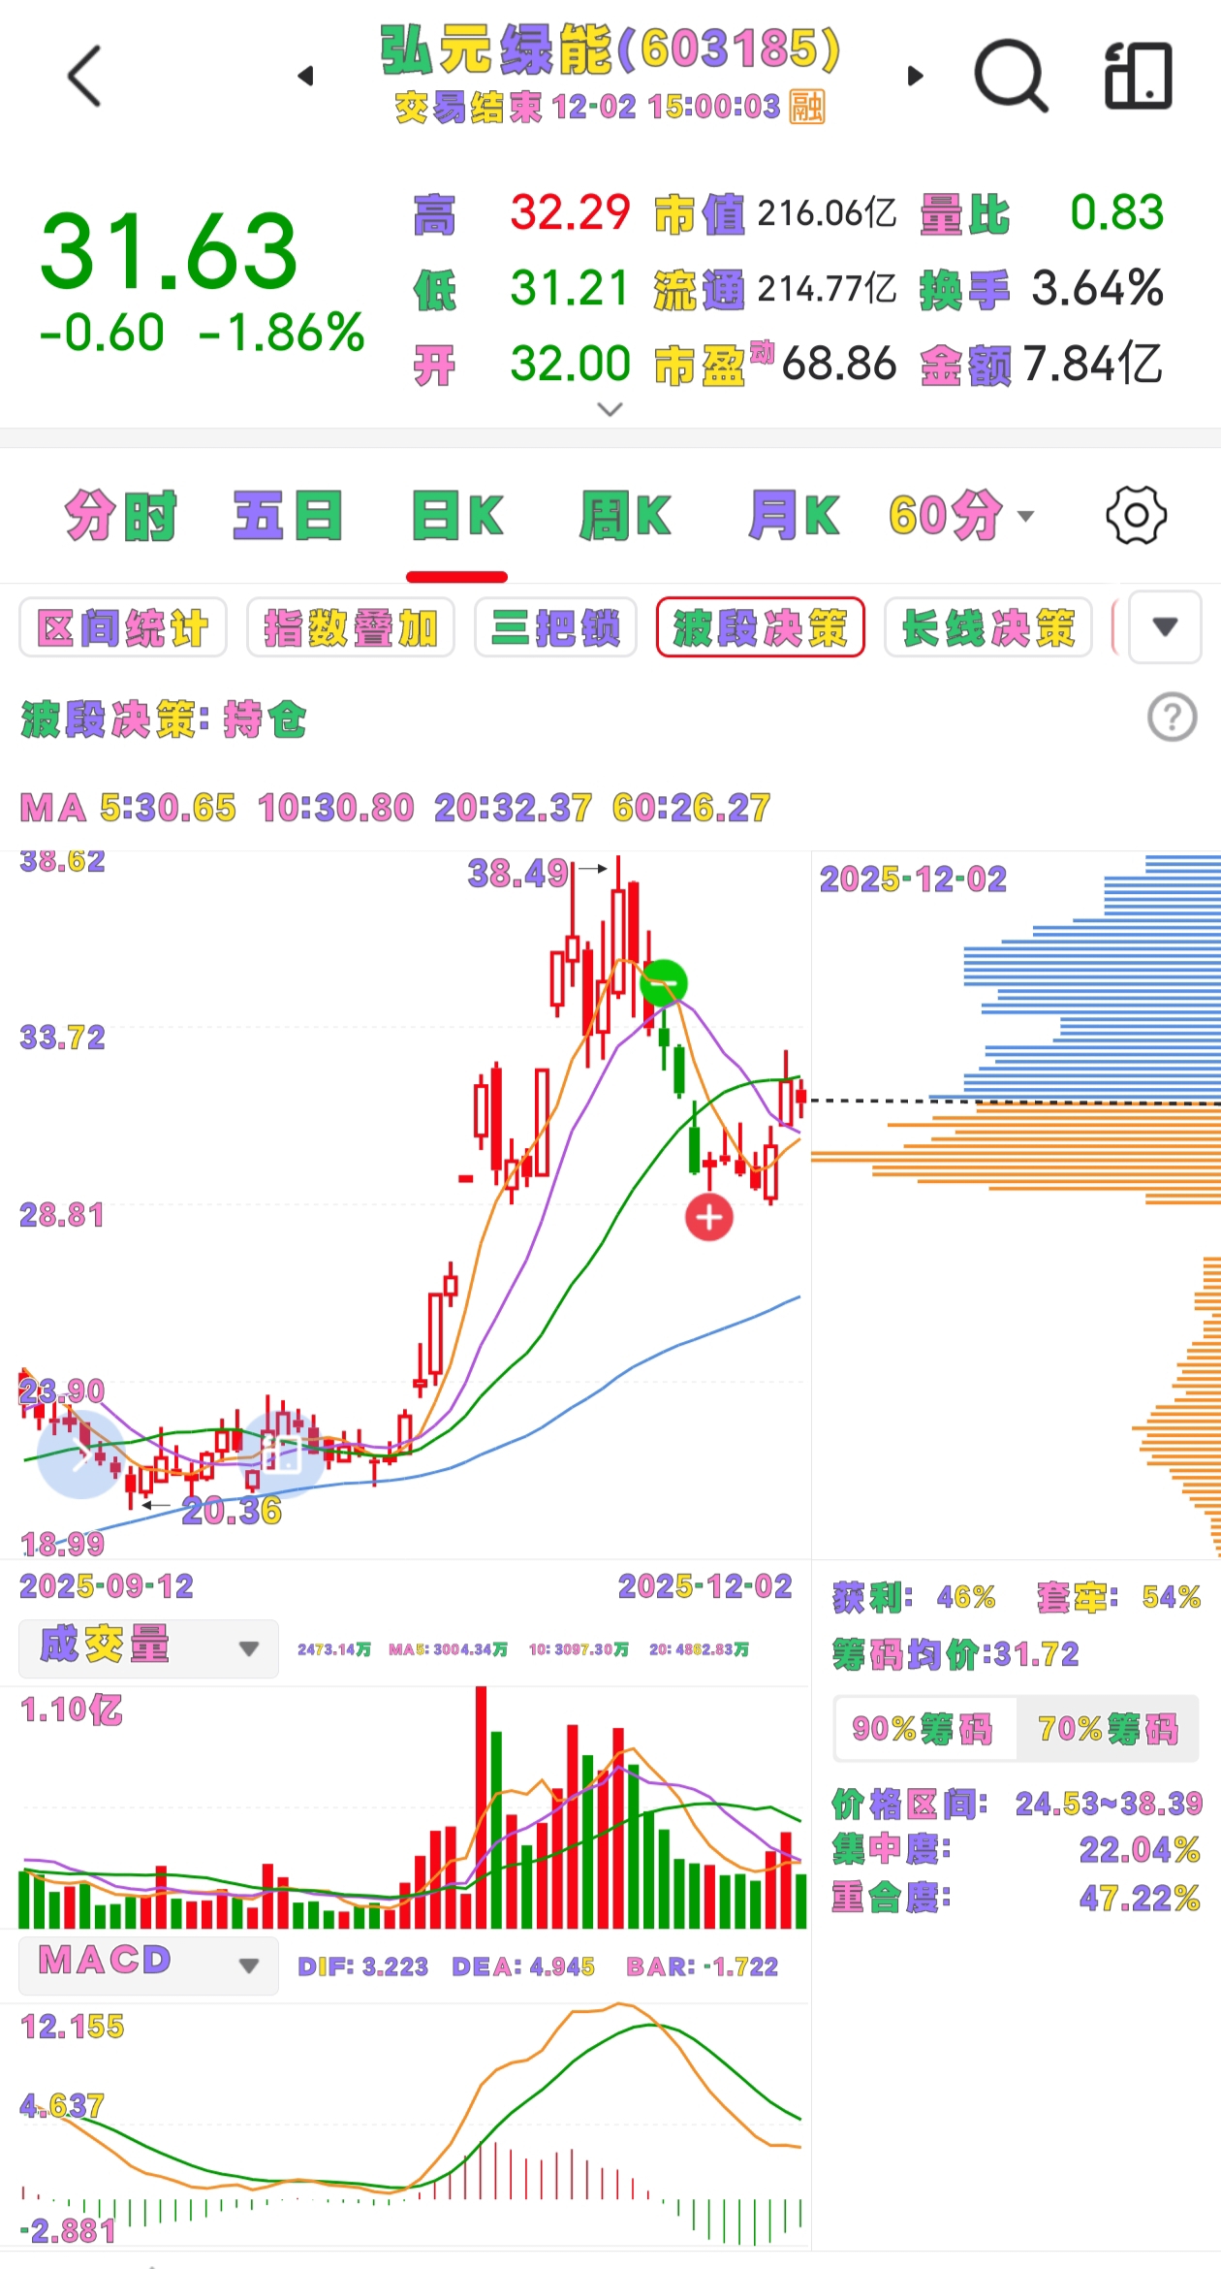Tap the chip distribution date 2025-12-02
Image resolution: width=1221 pixels, height=2269 pixels.
(913, 879)
